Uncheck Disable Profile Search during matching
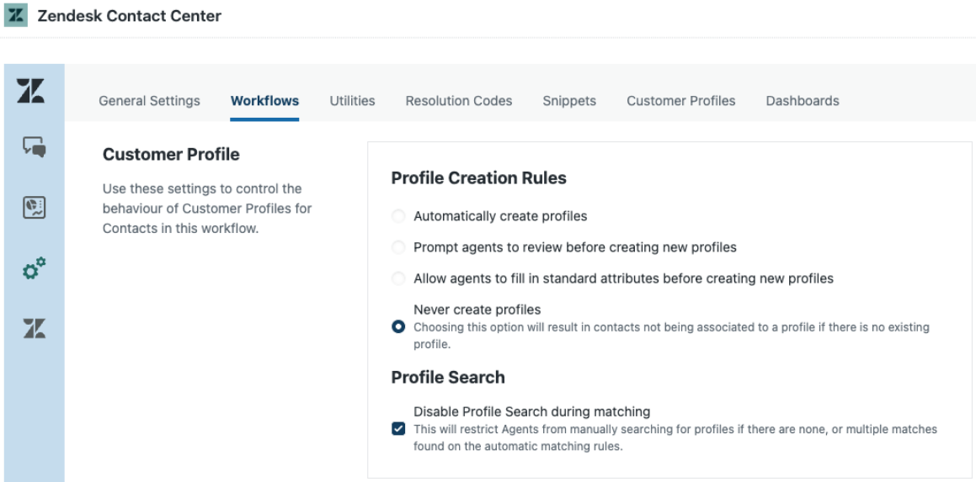Viewport: 976px width, 482px height. (398, 428)
